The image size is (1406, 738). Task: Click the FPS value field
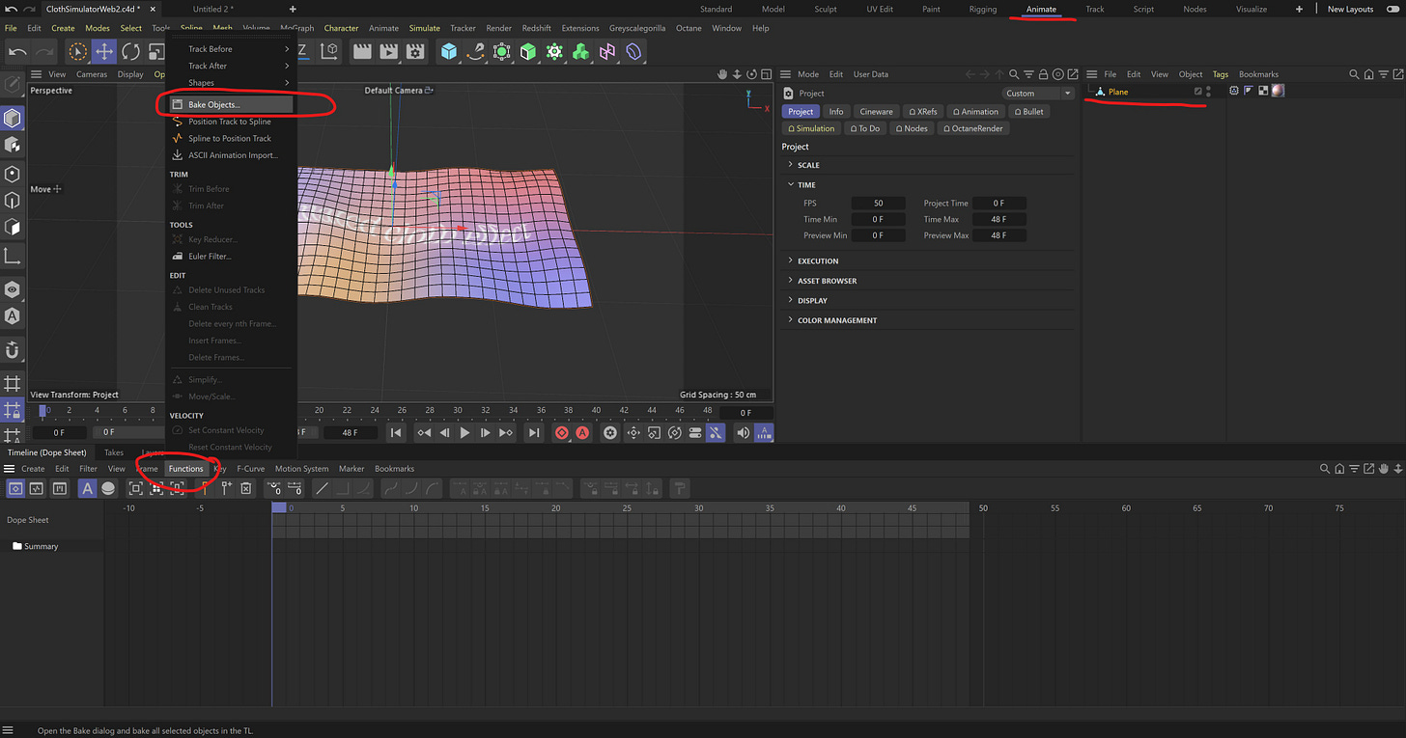878,204
